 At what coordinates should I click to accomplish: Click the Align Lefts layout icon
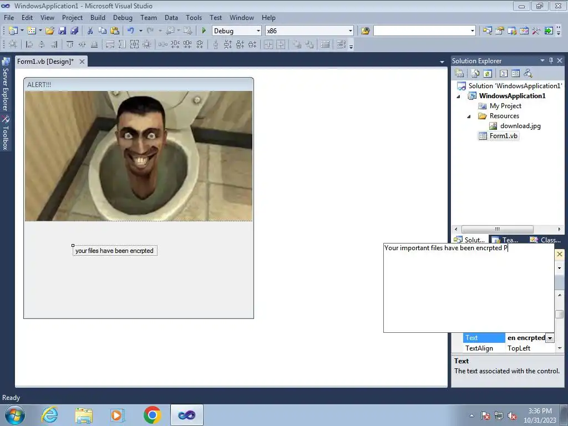[x=29, y=44]
